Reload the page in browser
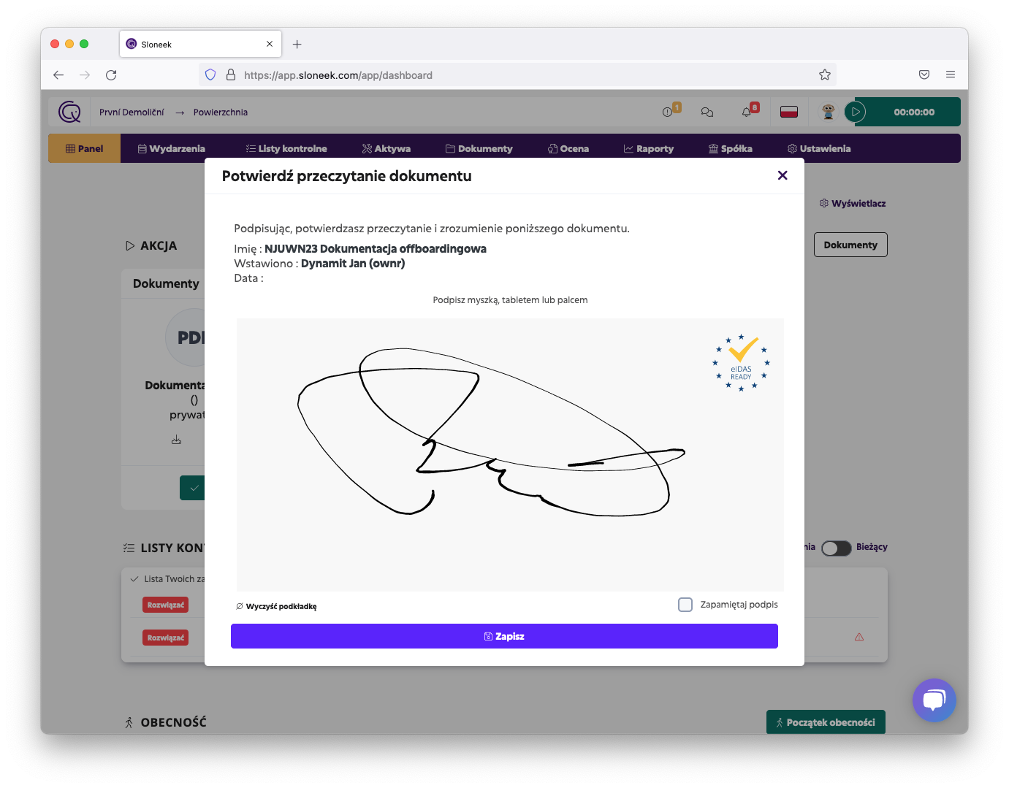 [x=111, y=74]
